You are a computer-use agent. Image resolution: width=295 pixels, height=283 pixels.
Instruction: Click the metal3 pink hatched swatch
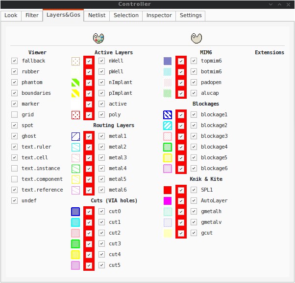75,158
